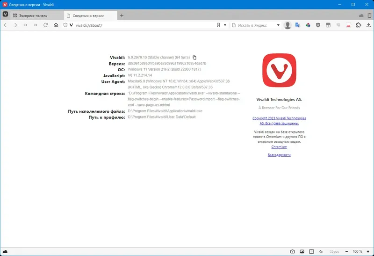Bookmark this page with bookmark icon

(x=218, y=25)
